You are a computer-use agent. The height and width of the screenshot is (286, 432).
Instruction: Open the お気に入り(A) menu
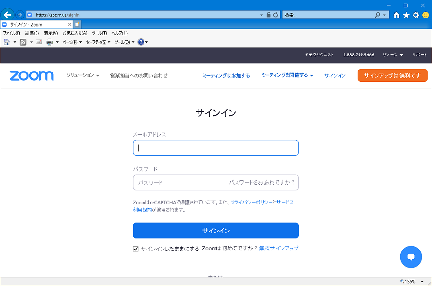pyautogui.click(x=75, y=33)
